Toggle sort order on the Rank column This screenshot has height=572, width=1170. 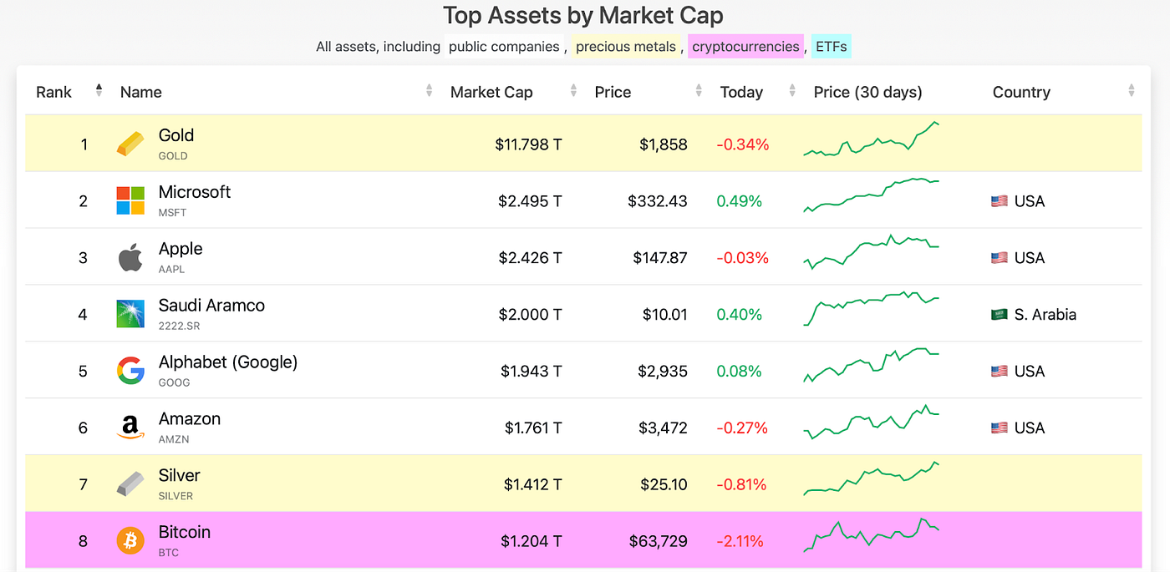point(99,92)
